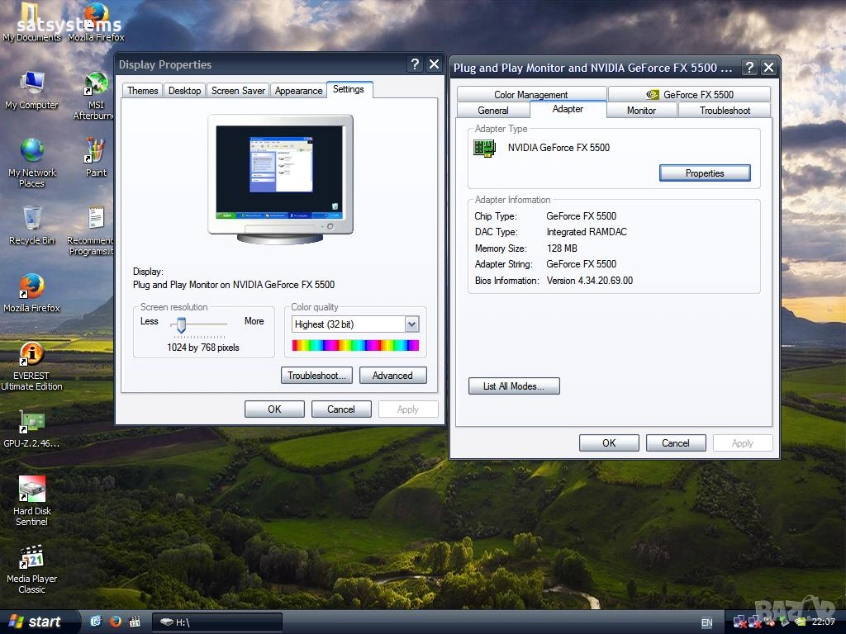Launch the GPU-Z desktop shortcut
Image resolution: width=846 pixels, height=634 pixels.
31,423
